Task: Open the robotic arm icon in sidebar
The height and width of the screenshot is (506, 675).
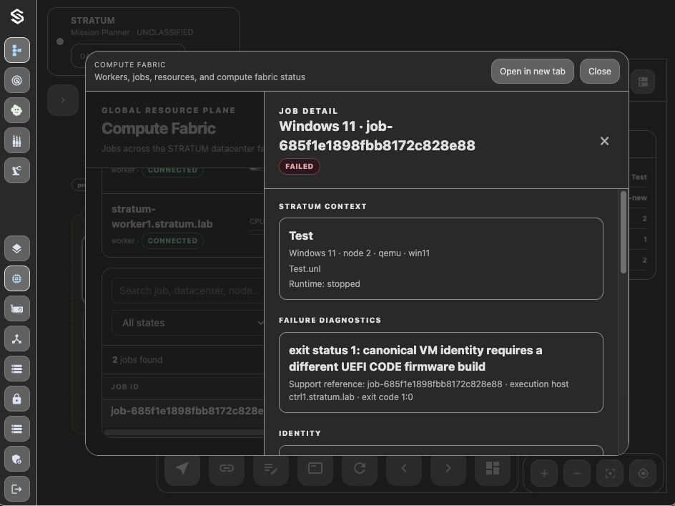Action: [x=16, y=170]
